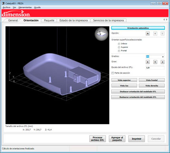Click Deshacer orientación del modelado STL

click(x=138, y=91)
